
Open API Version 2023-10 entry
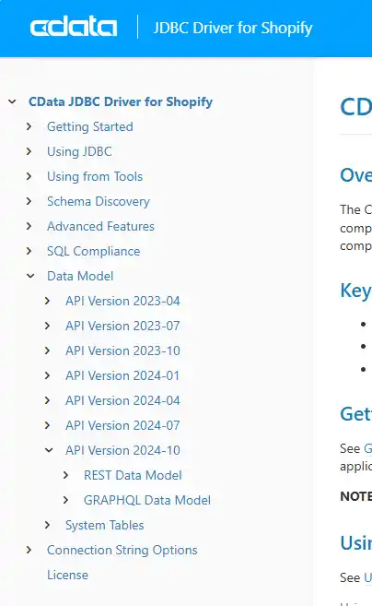(122, 351)
